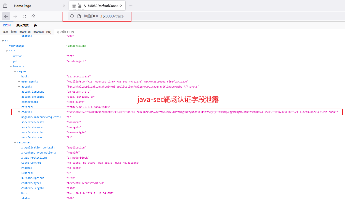Click the X-Frame-Options value "DENY"
Screen dimensions: 345x201
click(x=71, y=178)
